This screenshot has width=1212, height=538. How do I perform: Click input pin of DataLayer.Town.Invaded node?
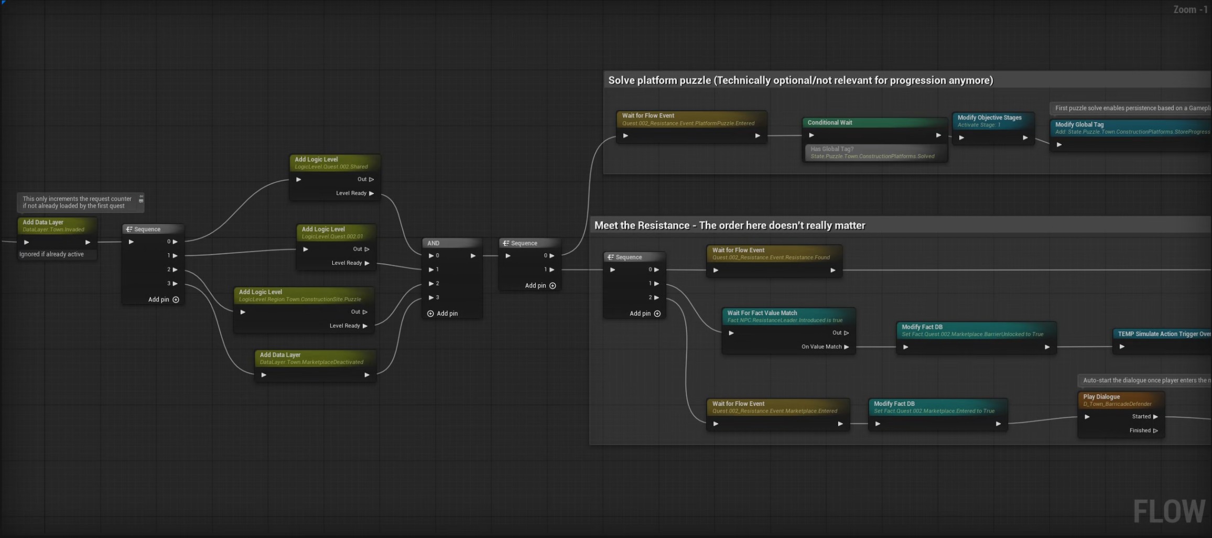click(27, 242)
